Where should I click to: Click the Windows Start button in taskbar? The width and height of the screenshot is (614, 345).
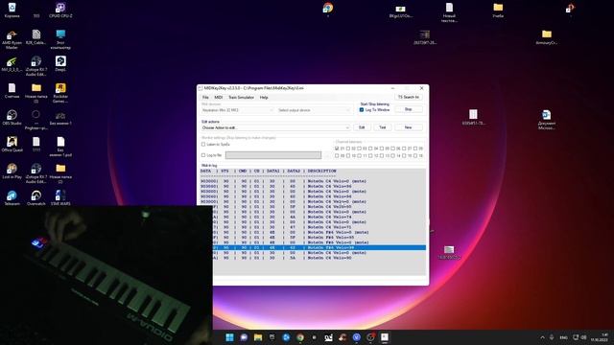tap(229, 337)
